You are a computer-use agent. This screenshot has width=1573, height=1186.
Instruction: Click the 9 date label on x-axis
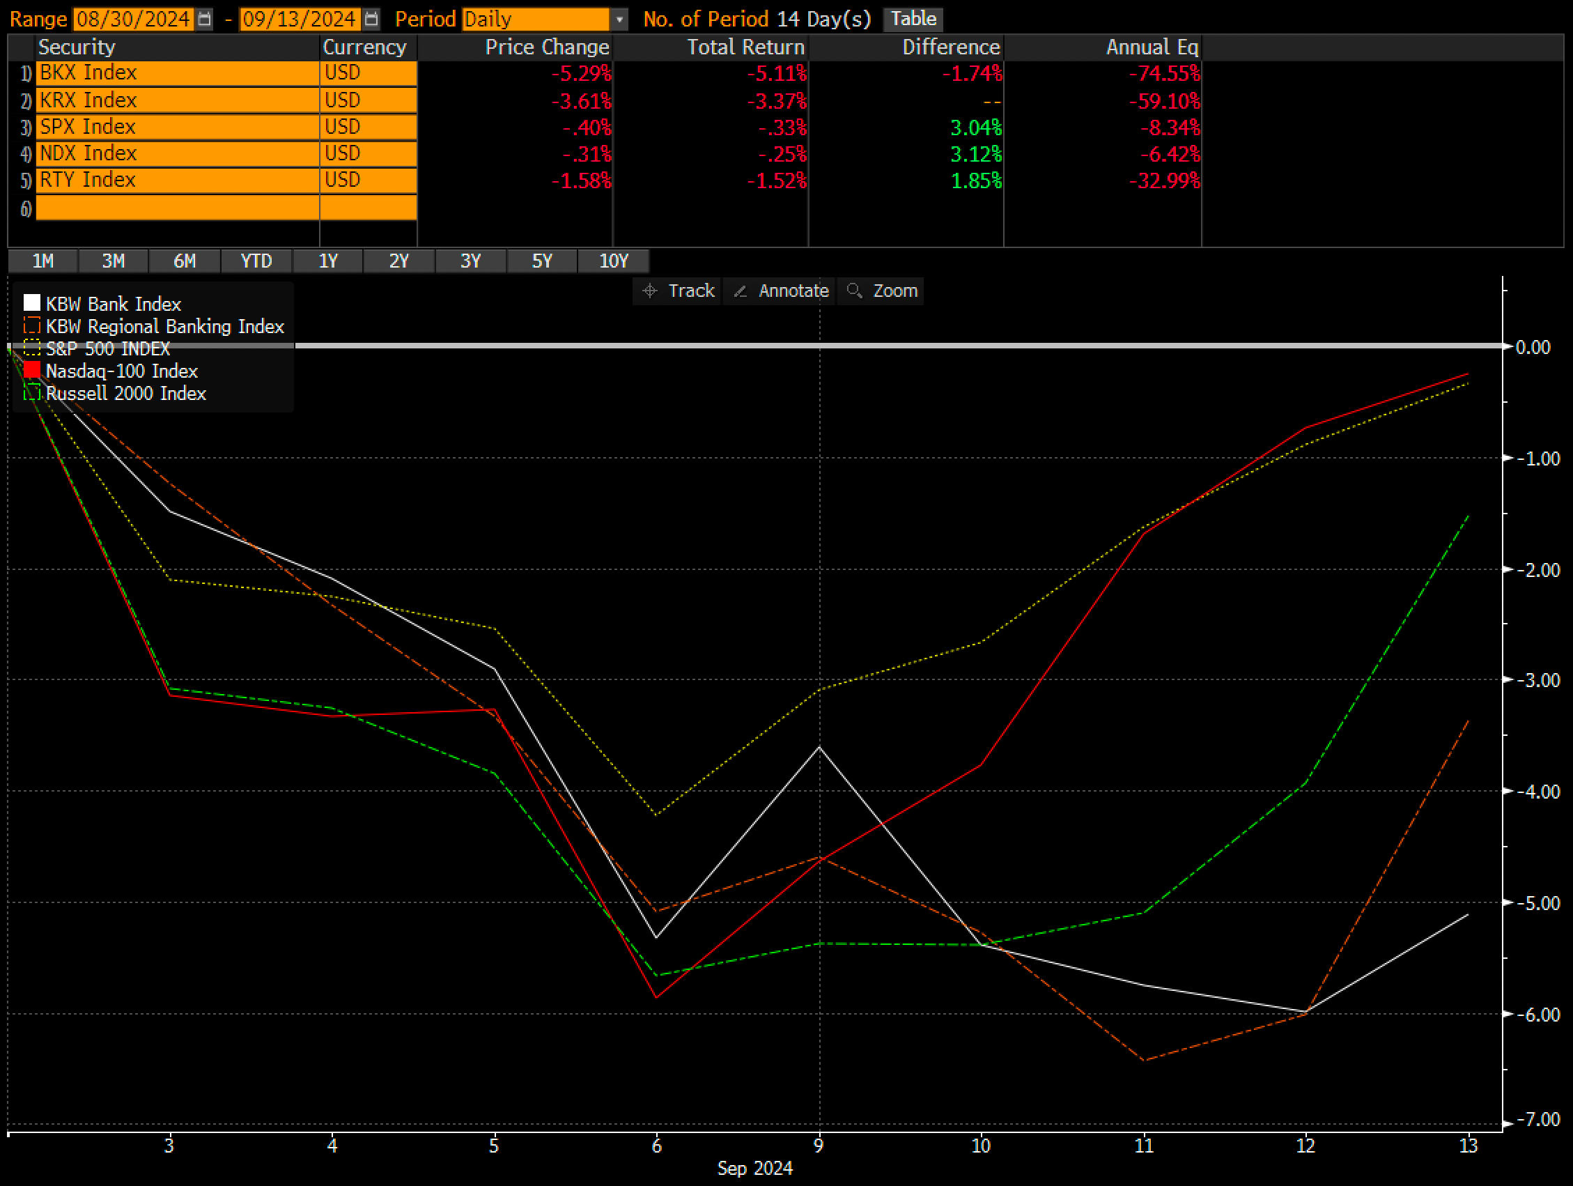[x=819, y=1146]
